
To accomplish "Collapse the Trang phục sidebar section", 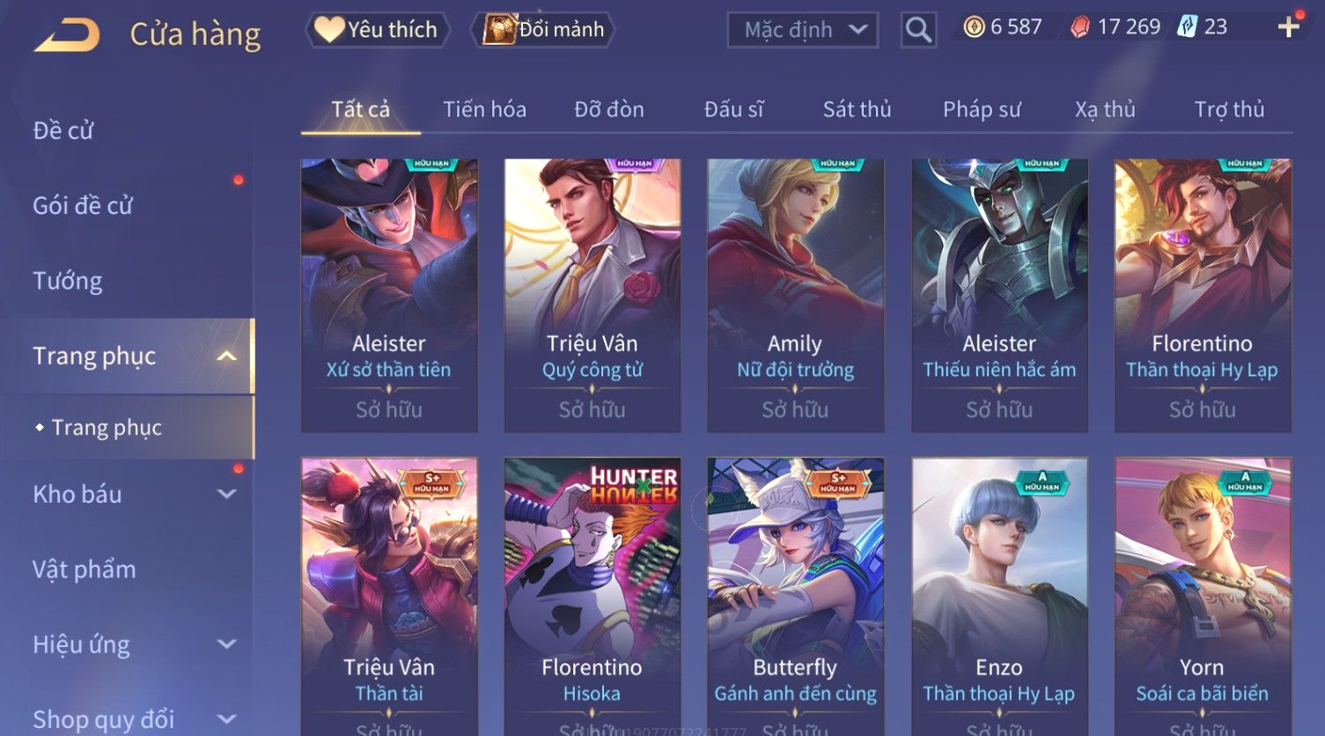I will pos(226,357).
